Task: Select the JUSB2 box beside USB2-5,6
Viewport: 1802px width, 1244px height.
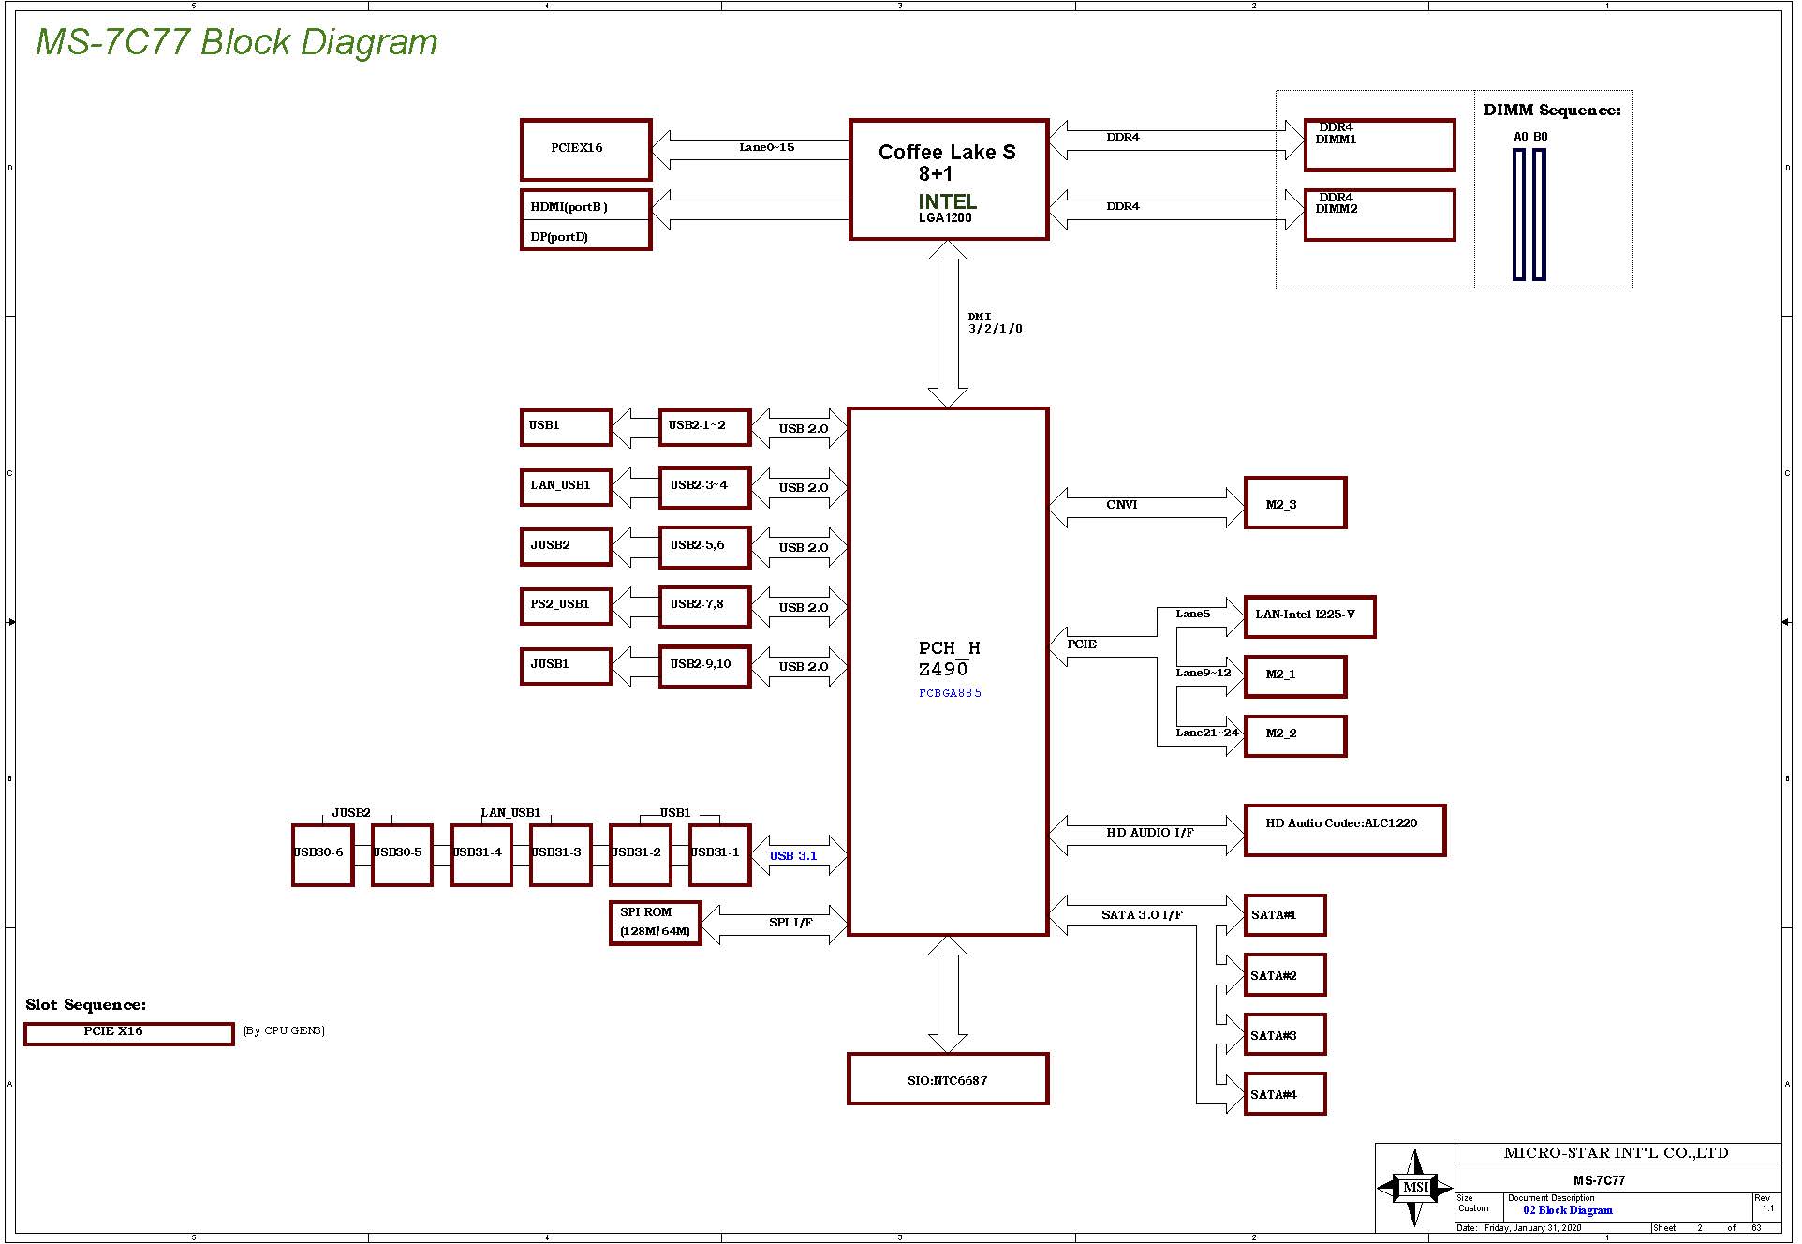Action: pyautogui.click(x=566, y=547)
